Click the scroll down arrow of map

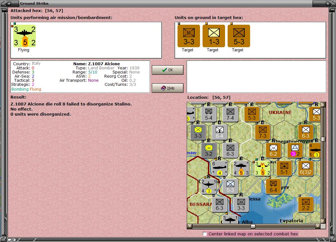point(323,221)
